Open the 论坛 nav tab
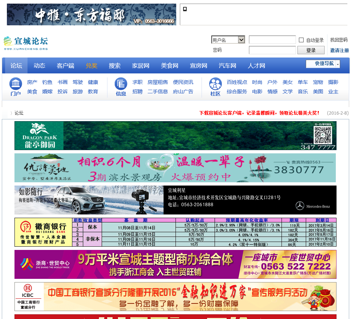The height and width of the screenshot is (319, 351). coord(16,65)
